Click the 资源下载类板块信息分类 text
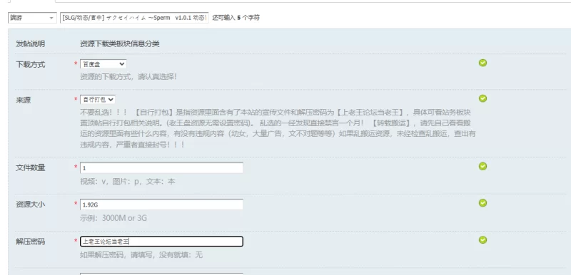Image resolution: width=571 pixels, height=275 pixels. 120,44
